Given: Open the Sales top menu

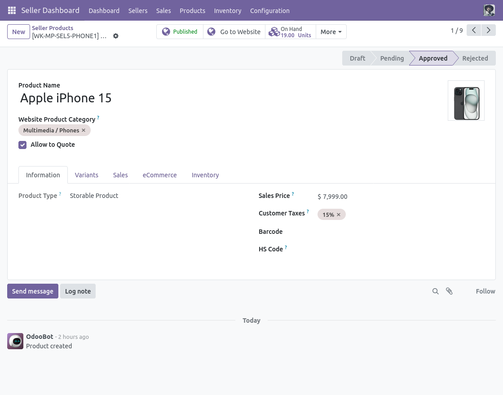Looking at the screenshot, I should coord(163,11).
